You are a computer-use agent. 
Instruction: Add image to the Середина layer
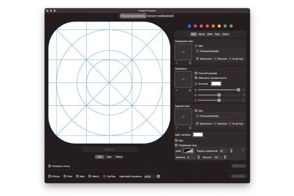click(x=176, y=90)
